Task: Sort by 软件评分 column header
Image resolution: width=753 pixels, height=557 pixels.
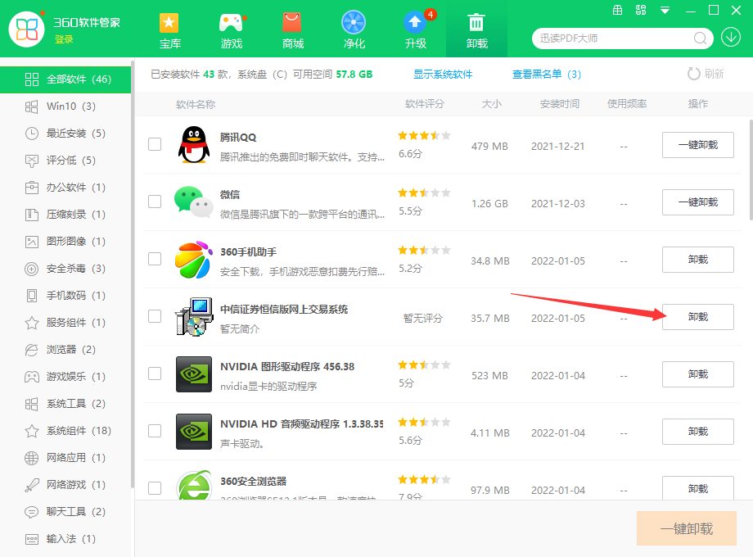Action: 425,104
